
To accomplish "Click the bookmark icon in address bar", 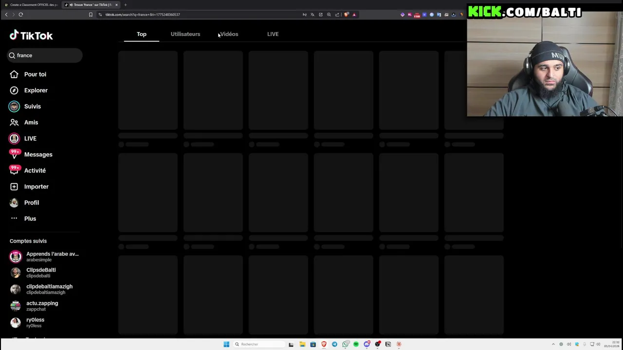I will coord(91,15).
